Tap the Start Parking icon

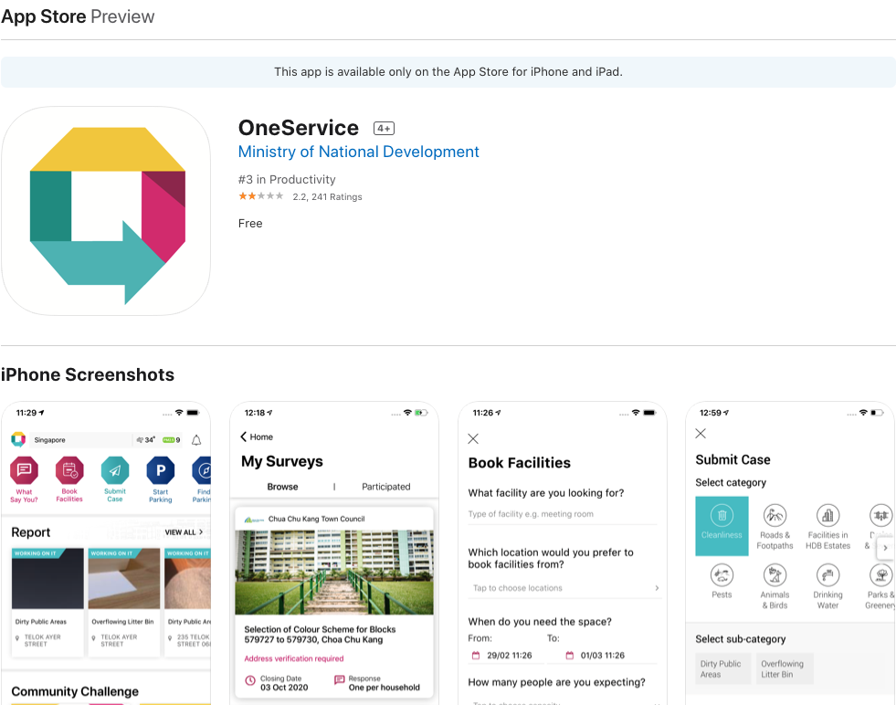pyautogui.click(x=161, y=471)
